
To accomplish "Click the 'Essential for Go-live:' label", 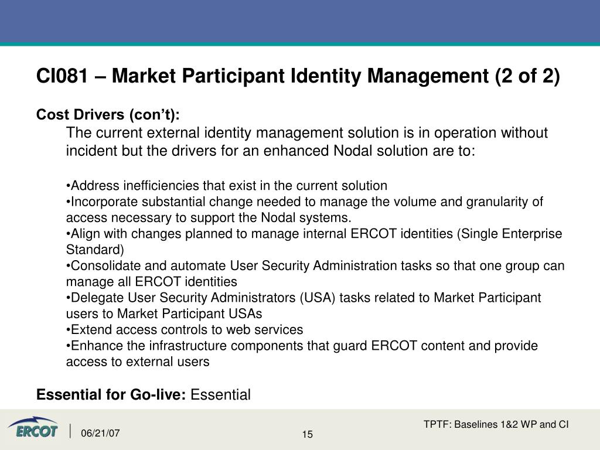I will pos(111,394).
